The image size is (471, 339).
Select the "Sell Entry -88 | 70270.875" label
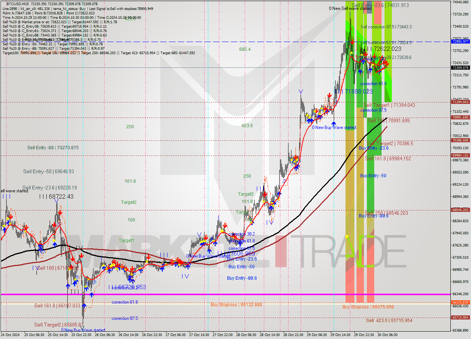(53, 147)
